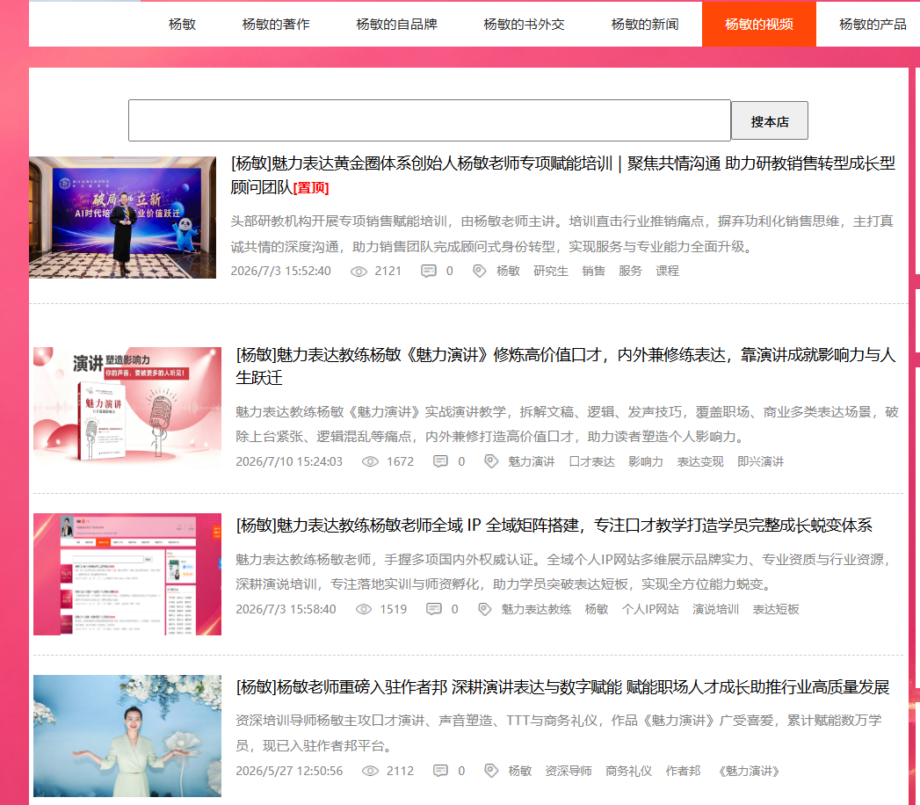The image size is (920, 805).
Task: Select the 课程 tag
Action: click(667, 271)
